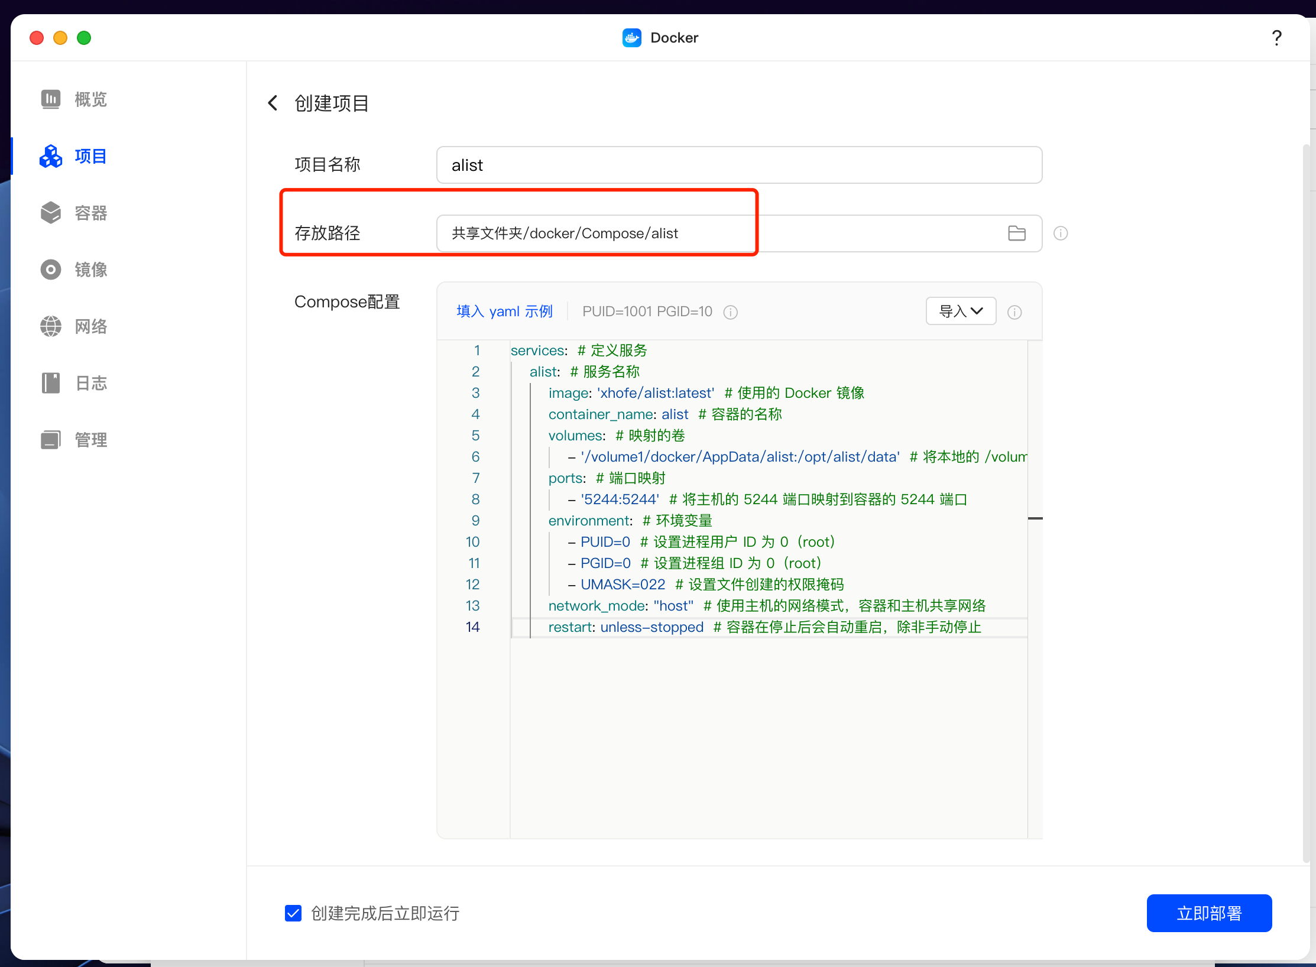Click the 日志 notebook icon

(51, 383)
